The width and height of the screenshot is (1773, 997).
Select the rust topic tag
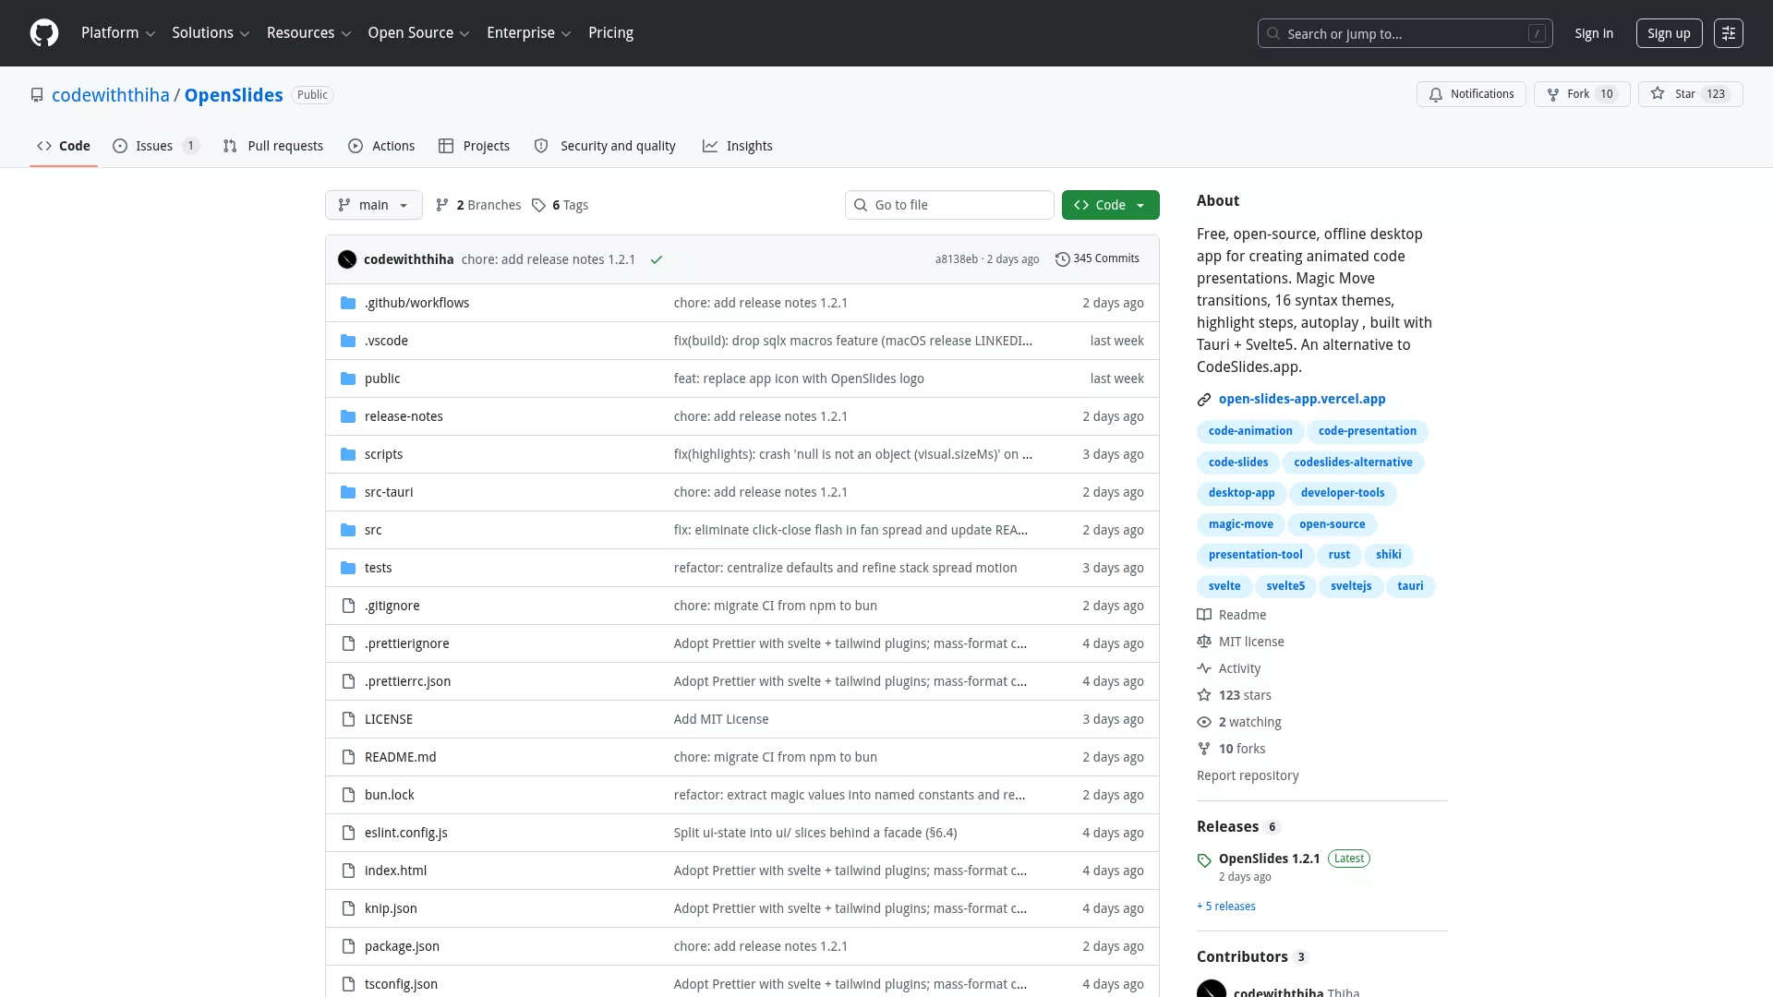[x=1339, y=555]
